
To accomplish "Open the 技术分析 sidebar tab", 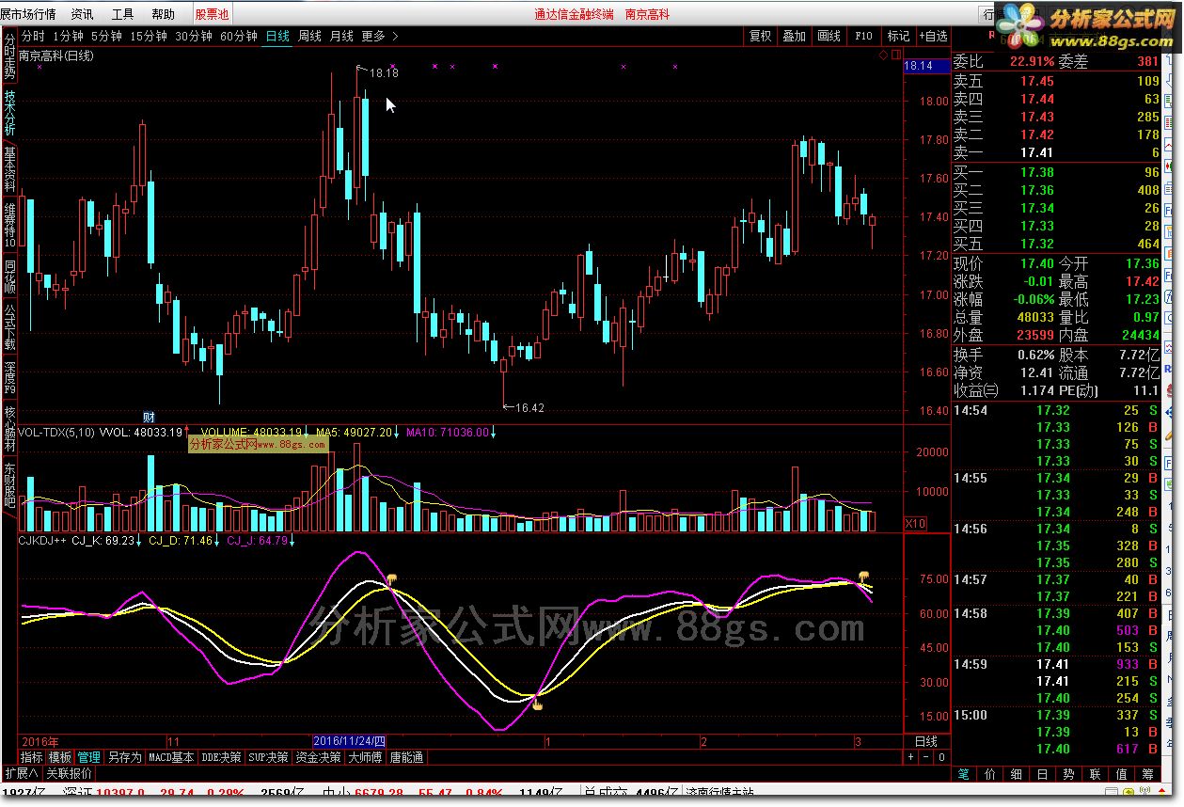I will (9, 112).
